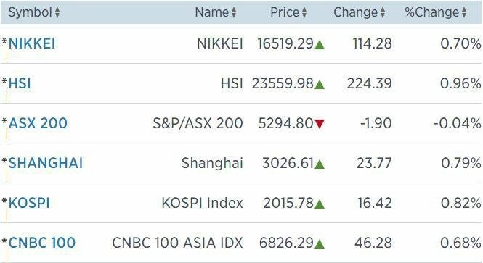Open the KOSPI symbol link
Screen dimensions: 483x263
(x=29, y=203)
